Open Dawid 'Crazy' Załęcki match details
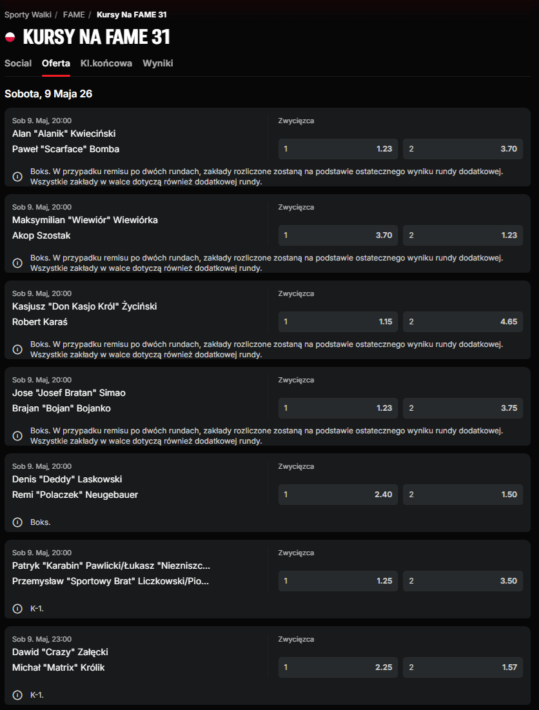539x710 pixels. tap(60, 652)
